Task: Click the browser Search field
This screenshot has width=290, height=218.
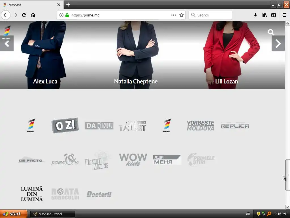Action: pyautogui.click(x=210, y=15)
